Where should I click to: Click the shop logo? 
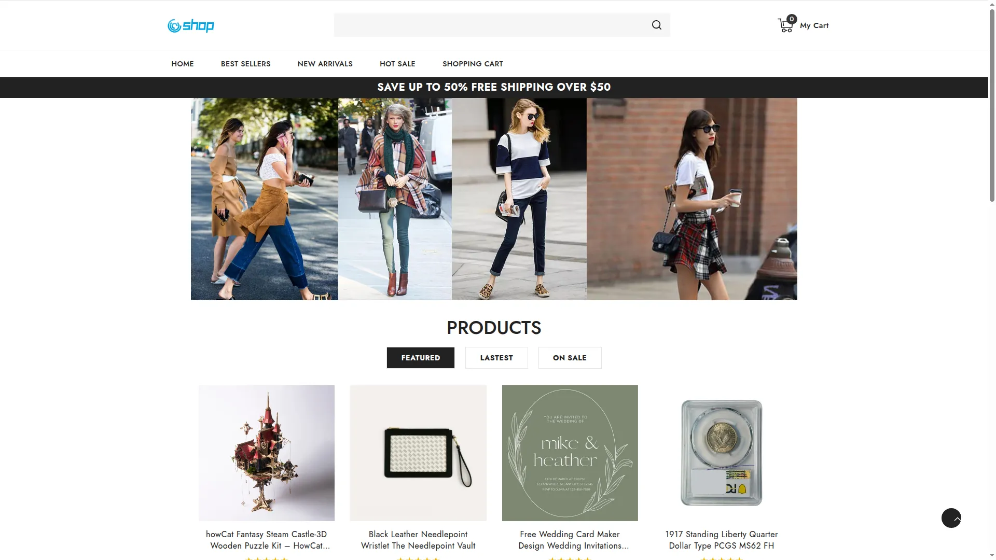190,25
